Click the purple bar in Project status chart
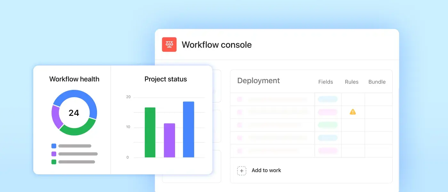The width and height of the screenshot is (448, 192). point(169,140)
